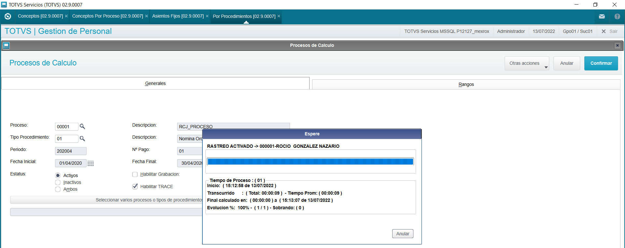Click the Administrador user label
This screenshot has width=625, height=248.
(x=511, y=31)
